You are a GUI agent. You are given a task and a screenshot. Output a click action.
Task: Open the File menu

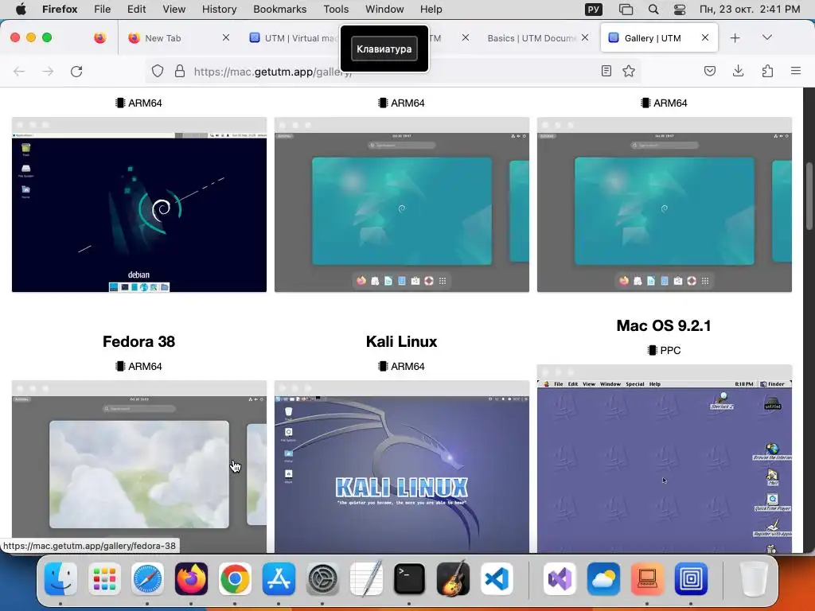click(x=102, y=9)
